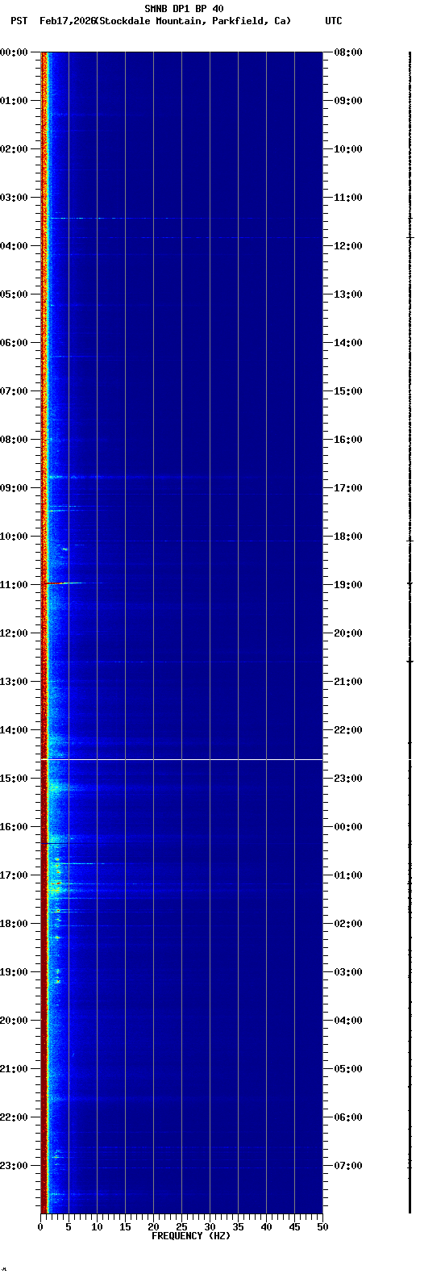Select the 11:00 label on the PST axis
The width and height of the screenshot is (445, 1278).
(15, 585)
